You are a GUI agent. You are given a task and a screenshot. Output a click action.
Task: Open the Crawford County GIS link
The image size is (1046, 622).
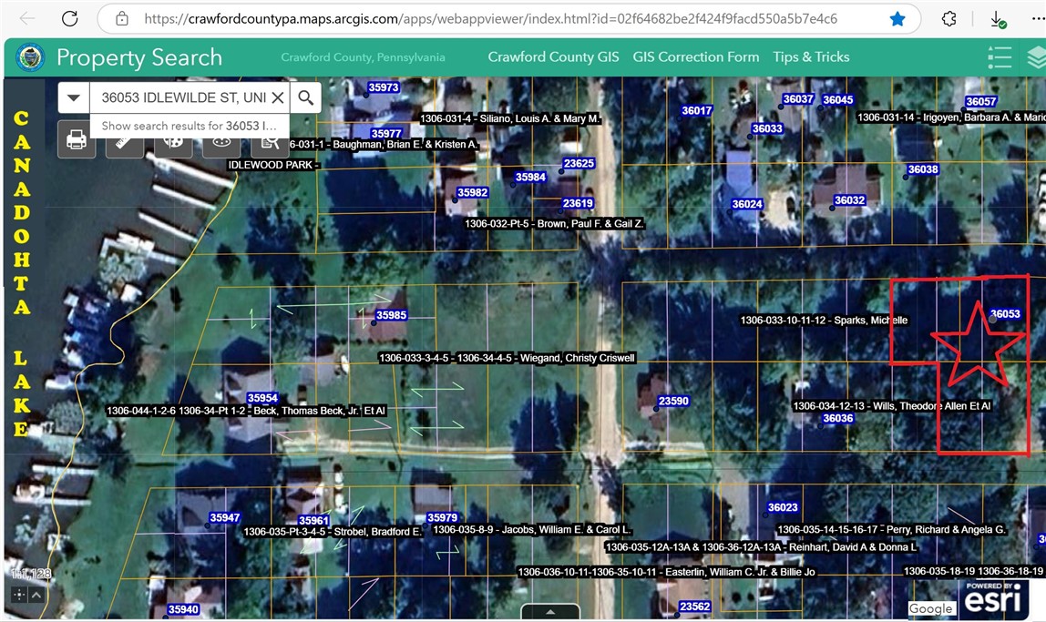point(553,56)
